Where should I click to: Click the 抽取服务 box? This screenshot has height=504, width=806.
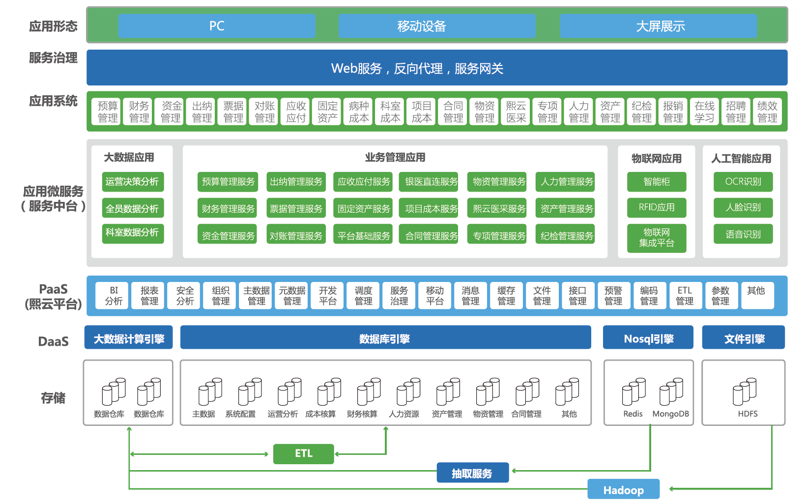pyautogui.click(x=473, y=473)
